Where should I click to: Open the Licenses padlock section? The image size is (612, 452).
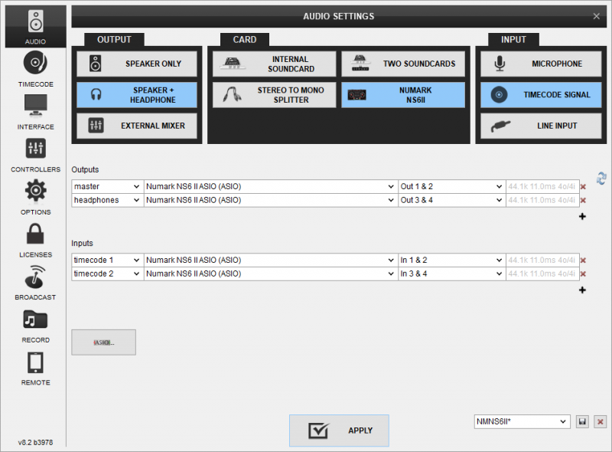(x=35, y=240)
